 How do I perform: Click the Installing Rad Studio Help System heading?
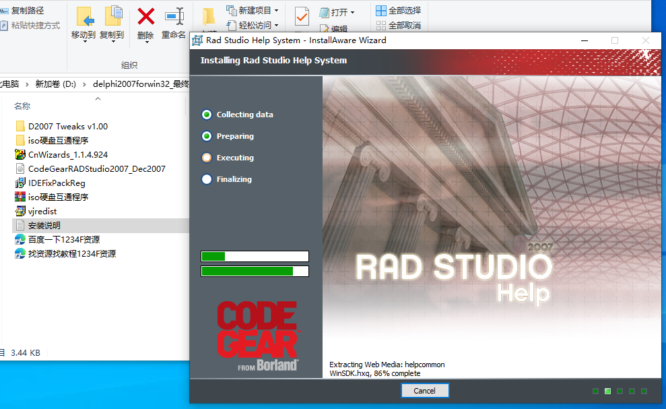273,61
